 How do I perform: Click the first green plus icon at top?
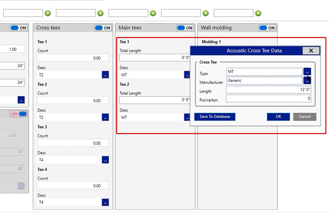[48, 13]
